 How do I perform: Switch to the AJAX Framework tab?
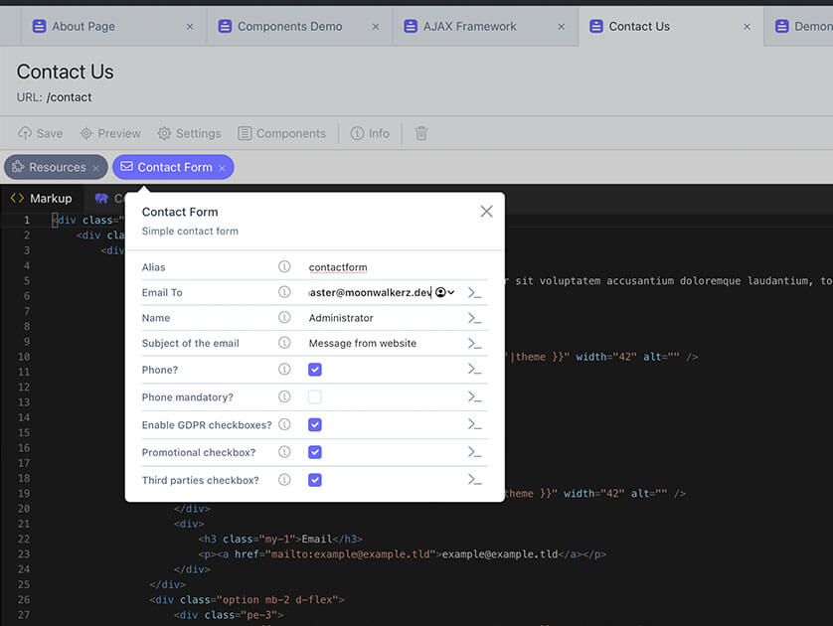pyautogui.click(x=485, y=26)
